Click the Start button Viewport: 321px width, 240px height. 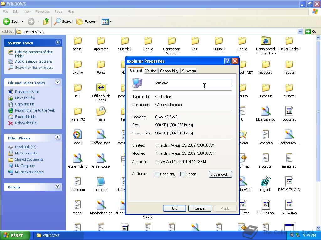click(x=15, y=235)
